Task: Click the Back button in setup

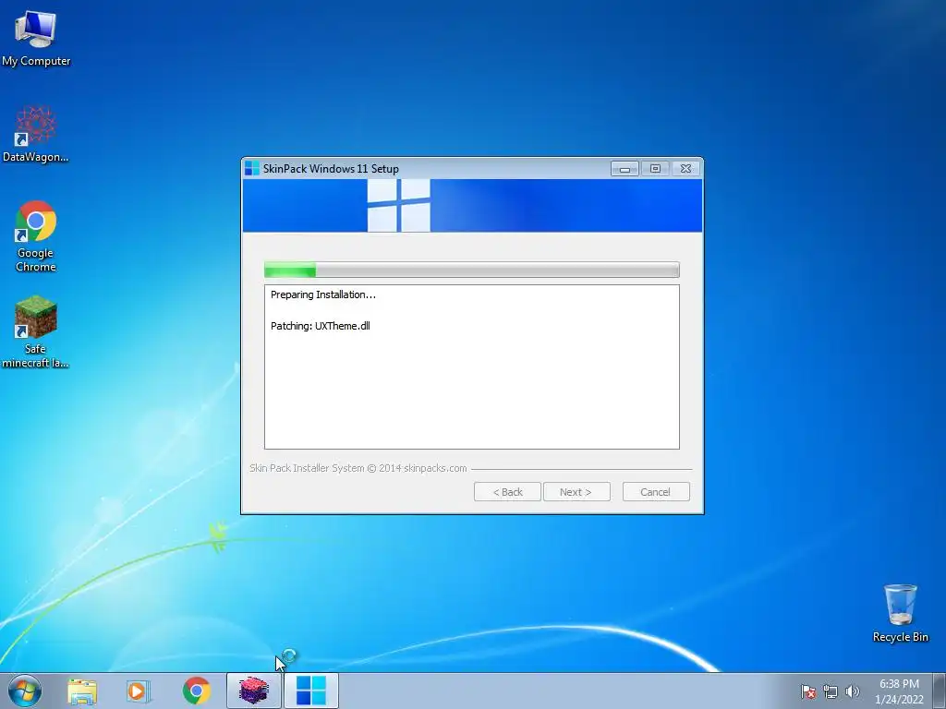Action: [507, 492]
